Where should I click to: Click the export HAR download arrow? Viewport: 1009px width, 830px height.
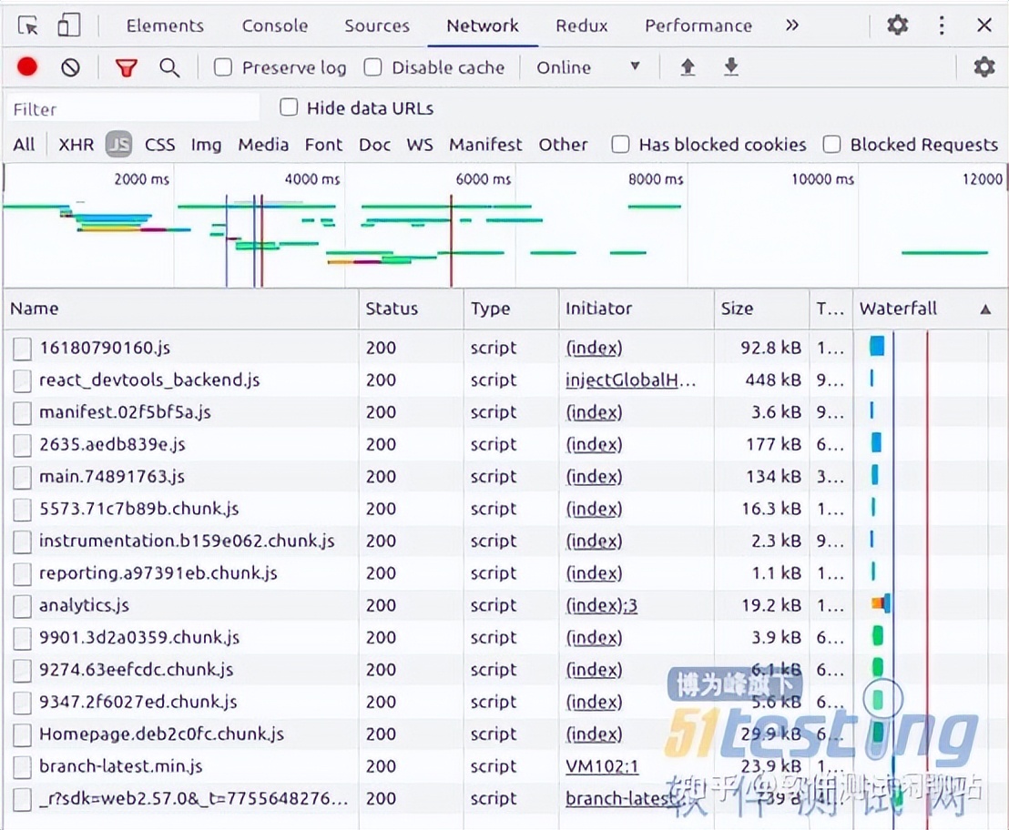click(x=730, y=67)
